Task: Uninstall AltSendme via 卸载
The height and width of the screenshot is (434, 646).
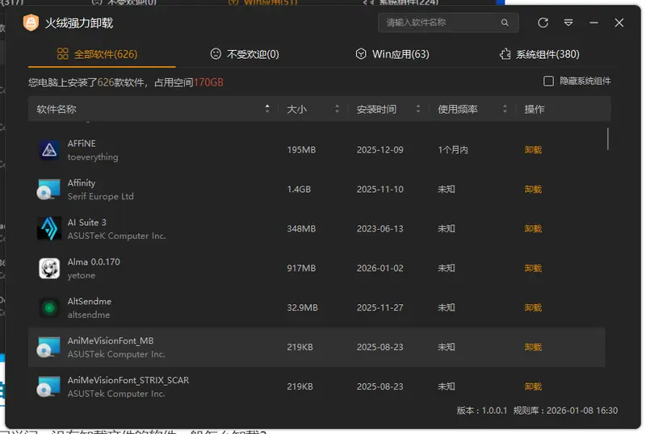Action: (533, 307)
